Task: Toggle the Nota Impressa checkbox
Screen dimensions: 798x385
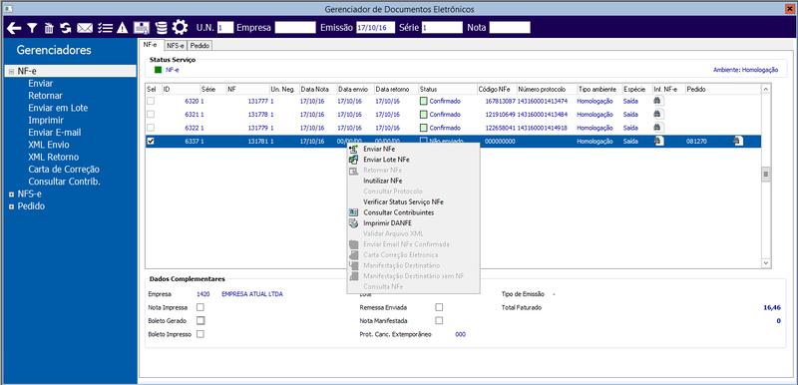Action: pyautogui.click(x=200, y=307)
